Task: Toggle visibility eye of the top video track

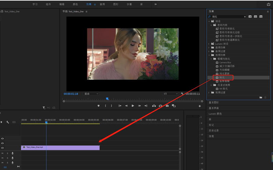Action: 2,139
